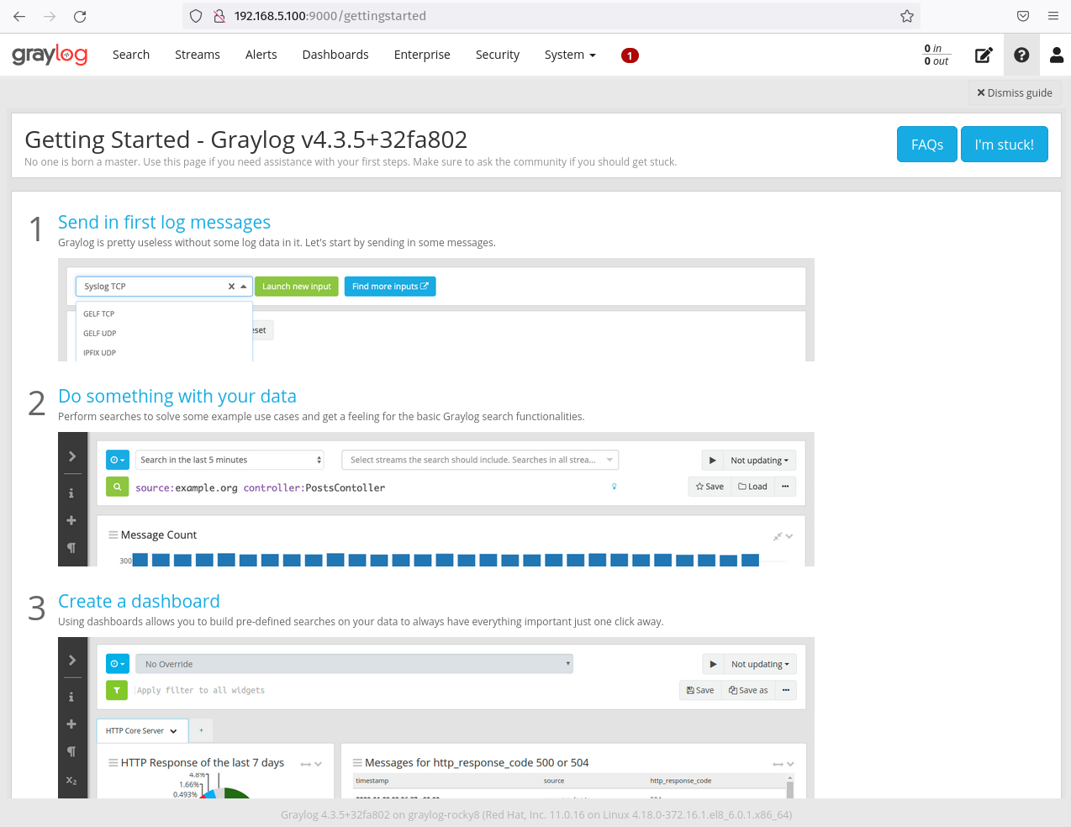
Task: Expand the sidebar chevron in search example
Action: (72, 456)
